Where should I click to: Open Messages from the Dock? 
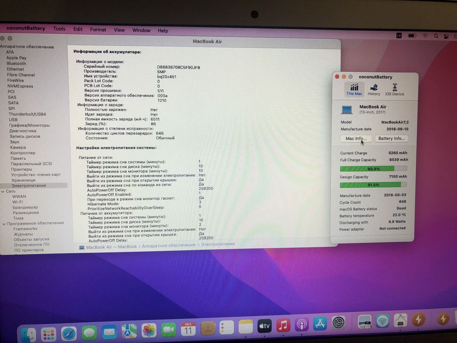coord(89,333)
